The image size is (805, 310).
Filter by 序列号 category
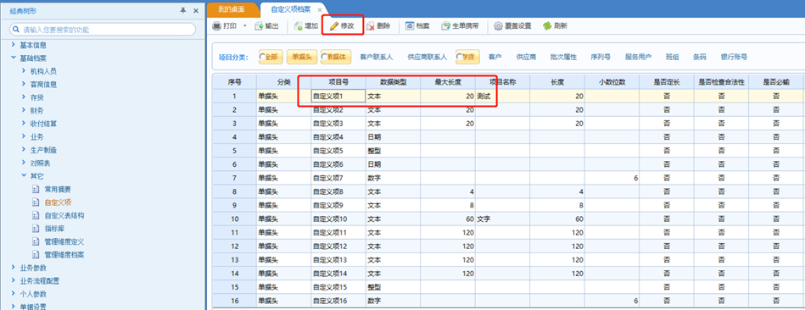(x=601, y=57)
